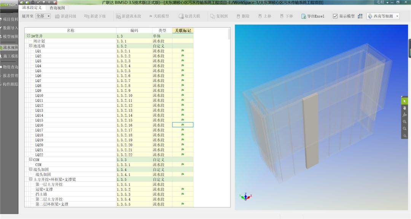The height and width of the screenshot is (219, 411).
Task: Activate the hand pan tool
Action: [405, 108]
